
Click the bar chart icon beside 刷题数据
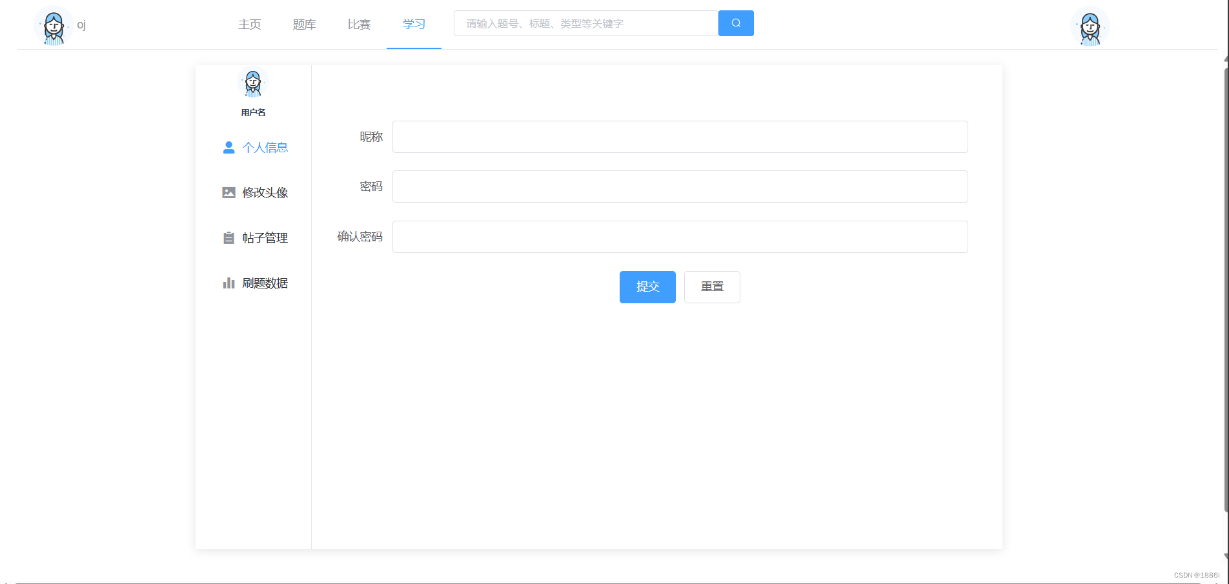229,283
